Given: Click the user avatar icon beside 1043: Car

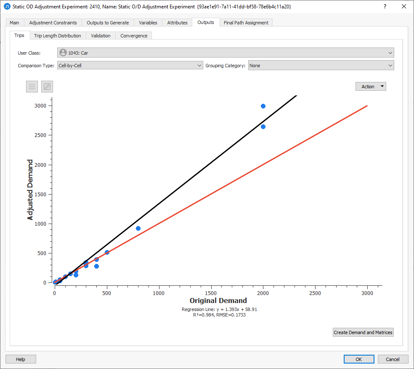Looking at the screenshot, I should 63,53.
